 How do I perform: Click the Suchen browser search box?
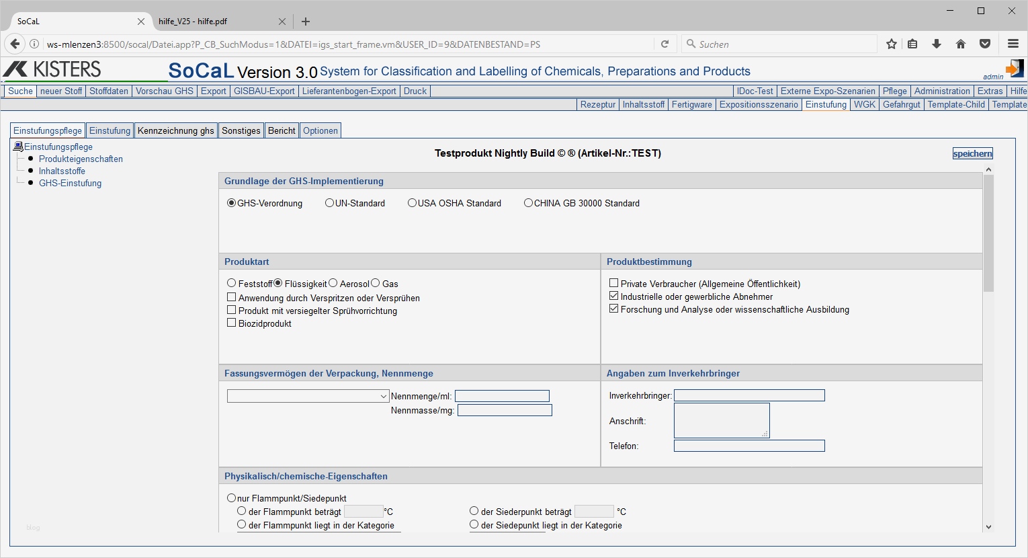(779, 44)
